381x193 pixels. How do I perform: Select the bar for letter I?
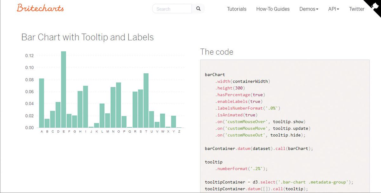tap(85, 107)
